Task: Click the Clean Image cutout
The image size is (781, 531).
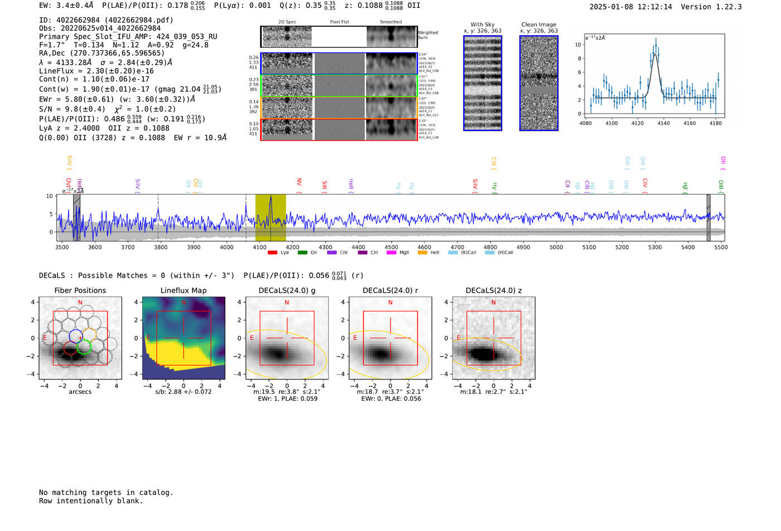Action: coord(539,83)
